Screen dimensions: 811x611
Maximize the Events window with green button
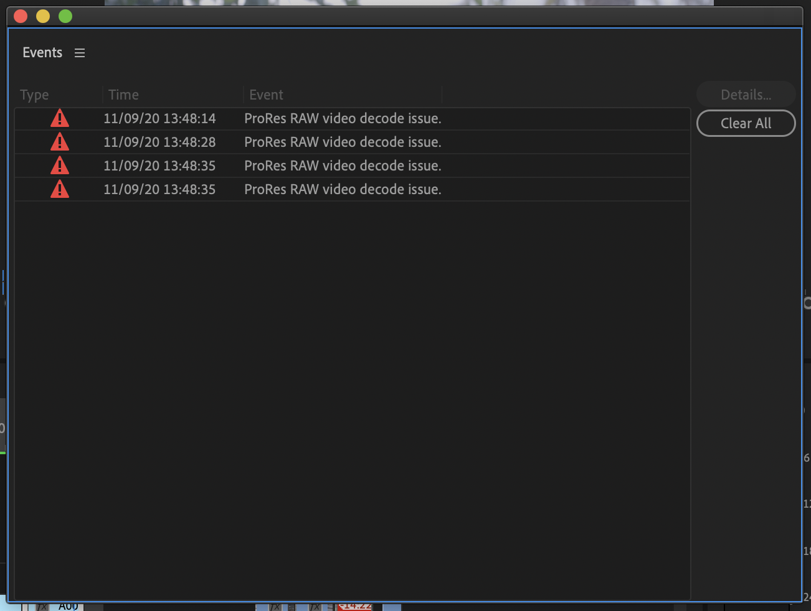point(65,16)
